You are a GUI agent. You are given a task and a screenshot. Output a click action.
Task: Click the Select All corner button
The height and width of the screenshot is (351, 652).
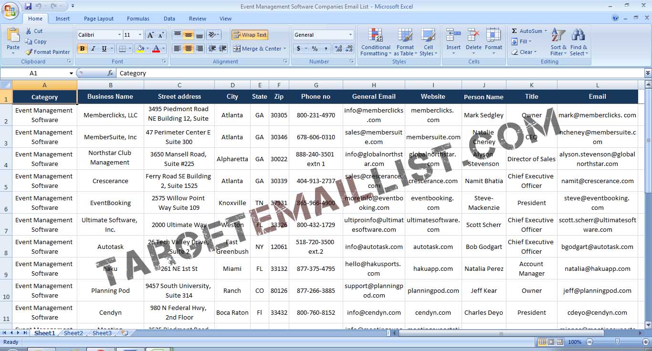click(6, 85)
